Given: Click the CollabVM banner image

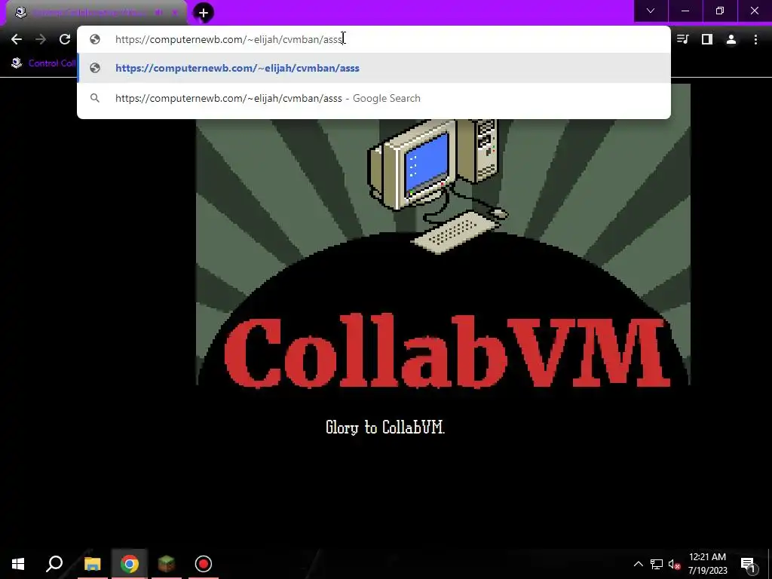Looking at the screenshot, I should (x=443, y=234).
